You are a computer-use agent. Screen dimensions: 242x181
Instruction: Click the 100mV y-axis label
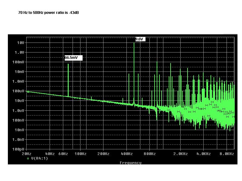point(18,62)
